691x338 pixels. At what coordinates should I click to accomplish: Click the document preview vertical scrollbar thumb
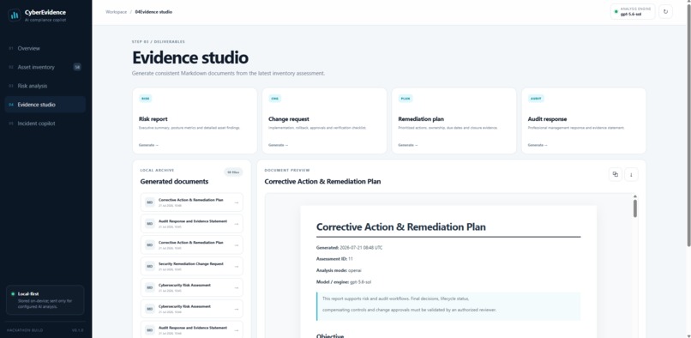(635, 208)
